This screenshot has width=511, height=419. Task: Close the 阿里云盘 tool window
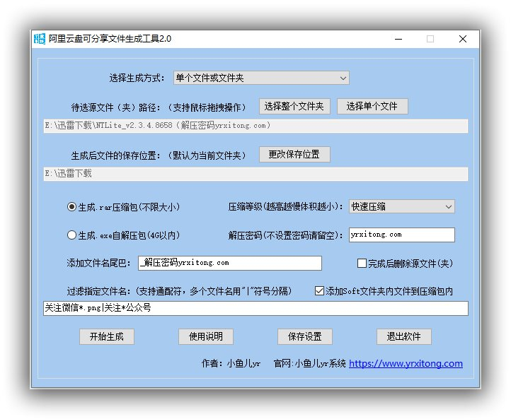pyautogui.click(x=463, y=39)
